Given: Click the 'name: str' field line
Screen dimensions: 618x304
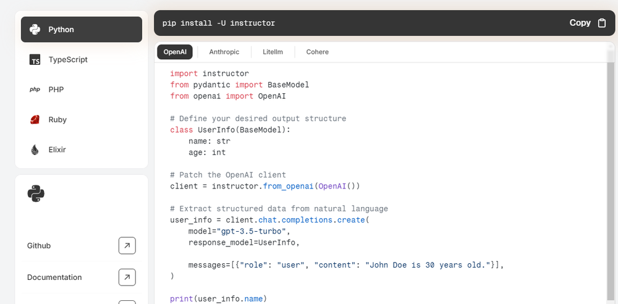Looking at the screenshot, I should pyautogui.click(x=210, y=141).
